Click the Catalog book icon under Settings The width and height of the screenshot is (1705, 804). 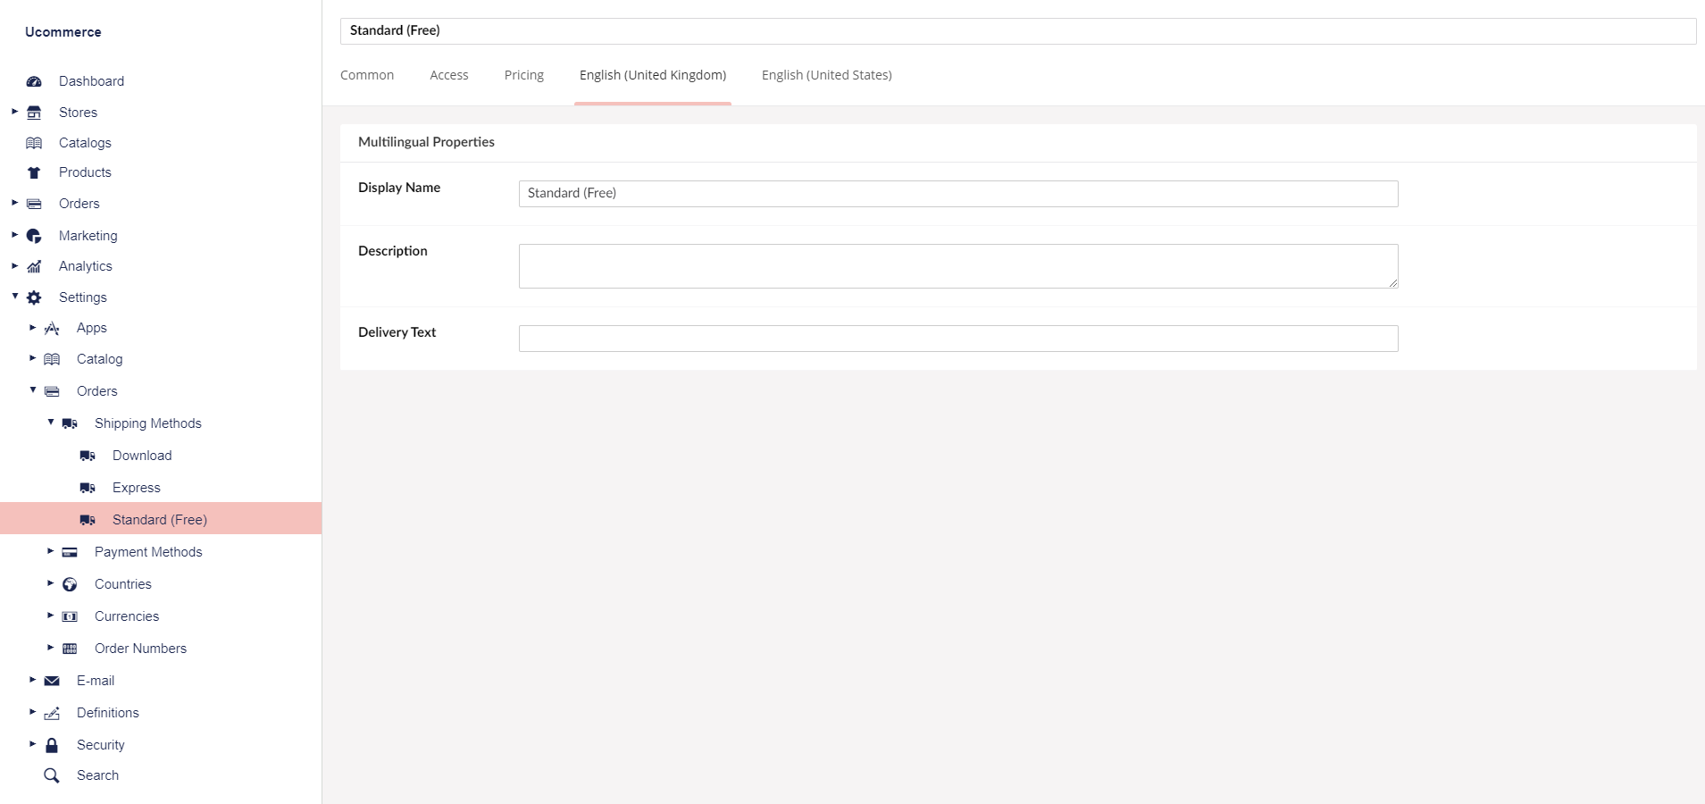coord(52,359)
